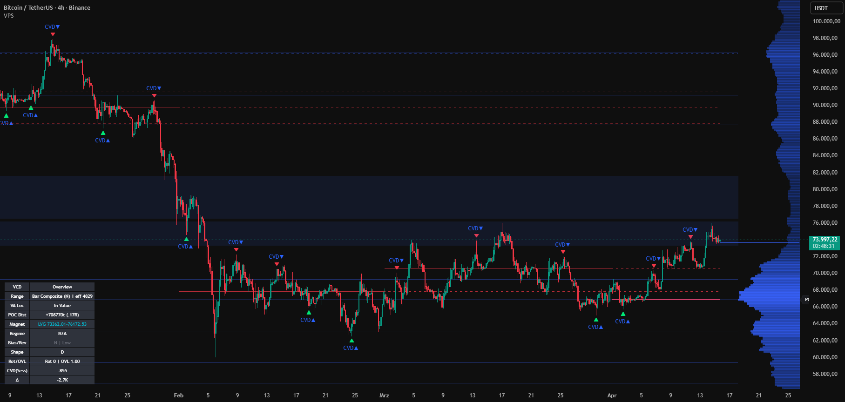845x402 pixels.
Task: Click the 80.000,00 price axis label
Action: tap(825, 189)
